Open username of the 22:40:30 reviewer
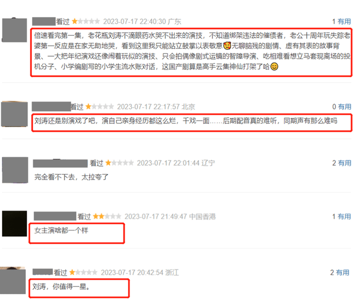Image resolution: width=353 pixels, height=302 pixels. click(44, 21)
